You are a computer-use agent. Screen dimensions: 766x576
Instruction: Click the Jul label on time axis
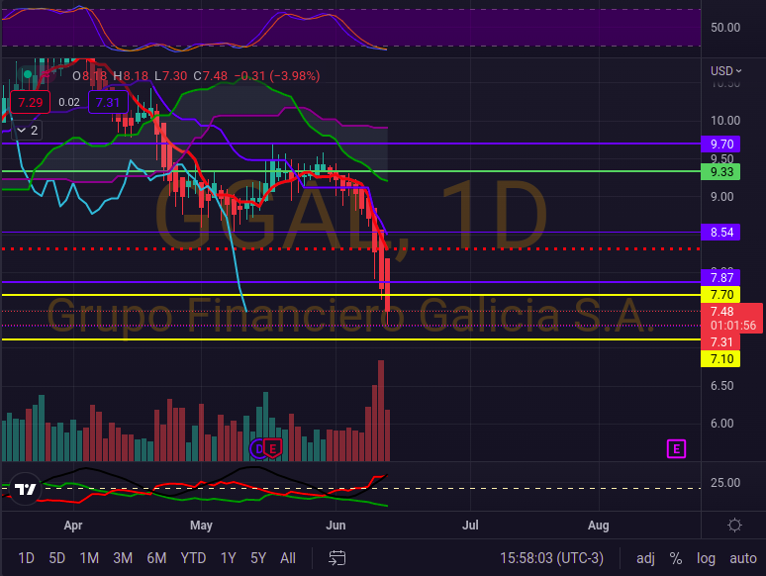470,526
